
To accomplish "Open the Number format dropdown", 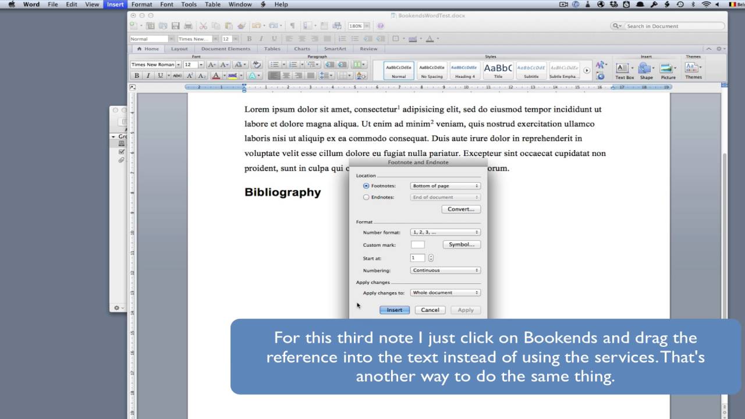I will (445, 232).
